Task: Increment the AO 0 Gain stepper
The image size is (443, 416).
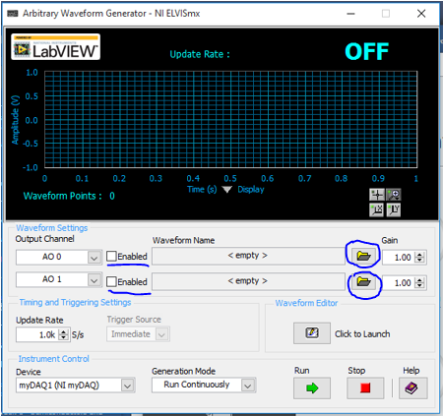Action: pos(419,255)
